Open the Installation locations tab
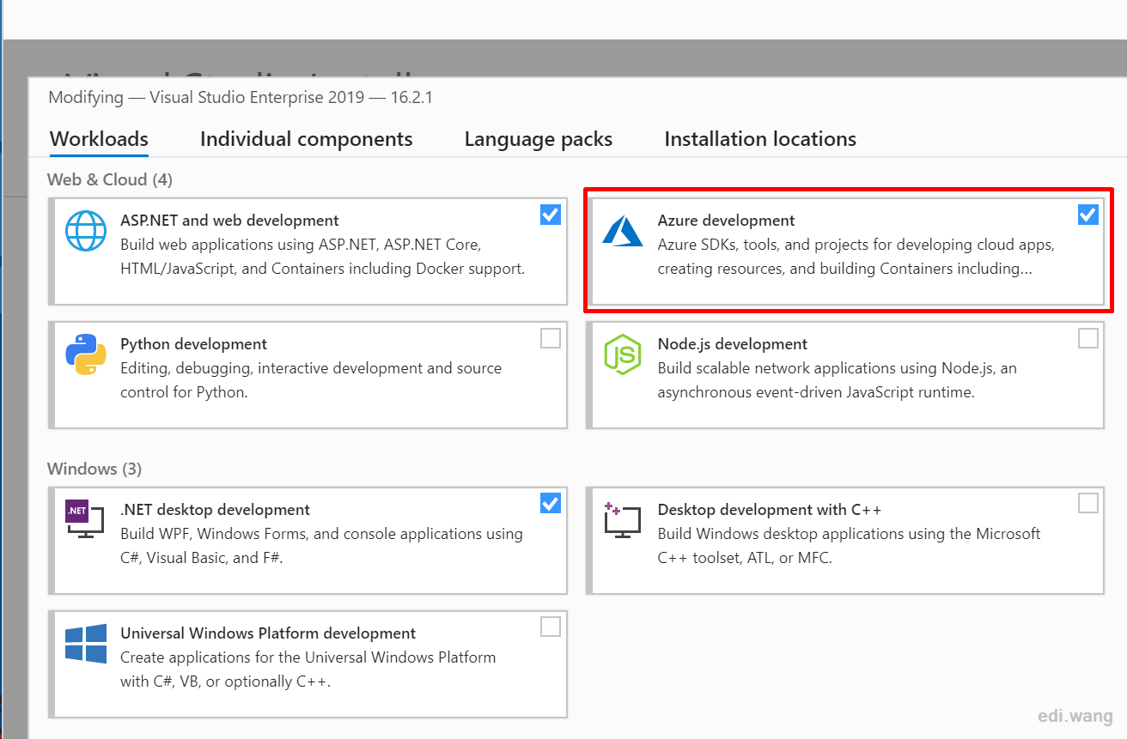The width and height of the screenshot is (1127, 739). click(x=760, y=139)
